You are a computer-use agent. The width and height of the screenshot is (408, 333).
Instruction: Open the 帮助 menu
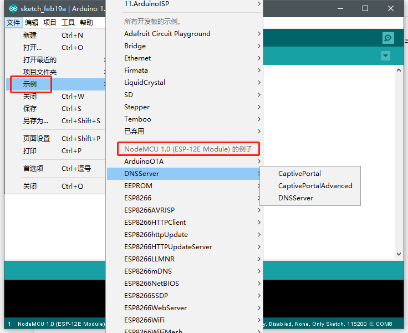pyautogui.click(x=86, y=23)
